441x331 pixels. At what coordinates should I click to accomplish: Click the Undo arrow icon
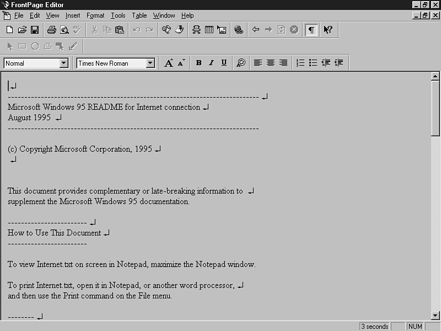[x=137, y=30]
